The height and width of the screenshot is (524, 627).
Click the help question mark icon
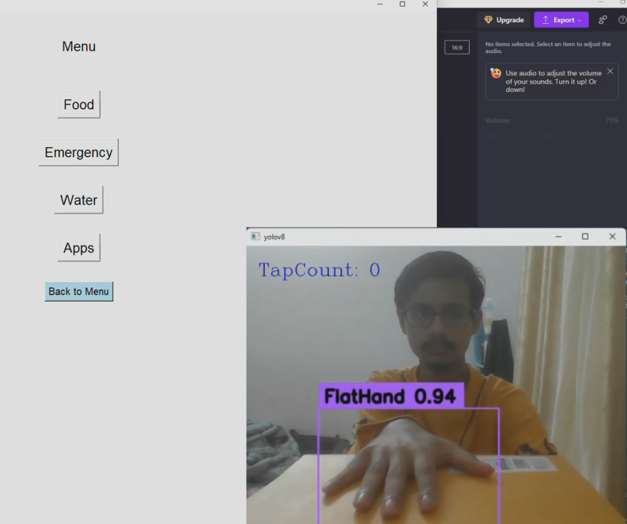(x=623, y=19)
